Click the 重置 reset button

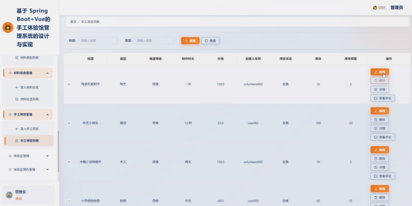click(210, 41)
